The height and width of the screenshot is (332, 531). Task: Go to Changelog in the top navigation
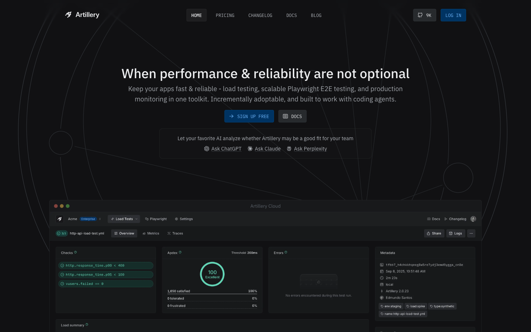click(x=260, y=15)
